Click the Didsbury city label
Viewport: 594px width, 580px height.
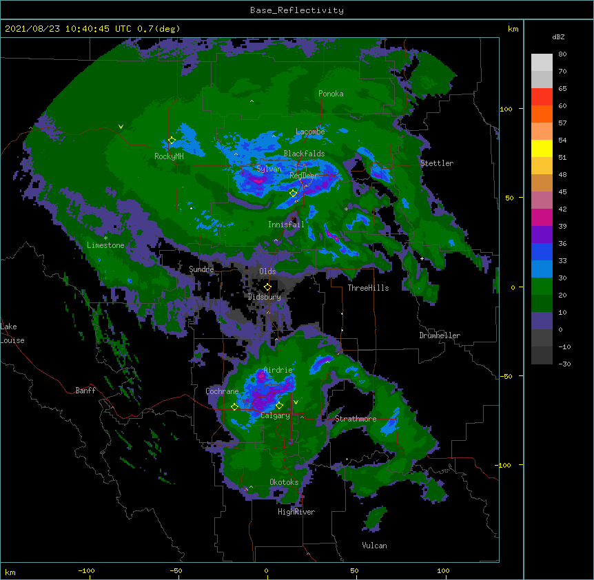[265, 297]
